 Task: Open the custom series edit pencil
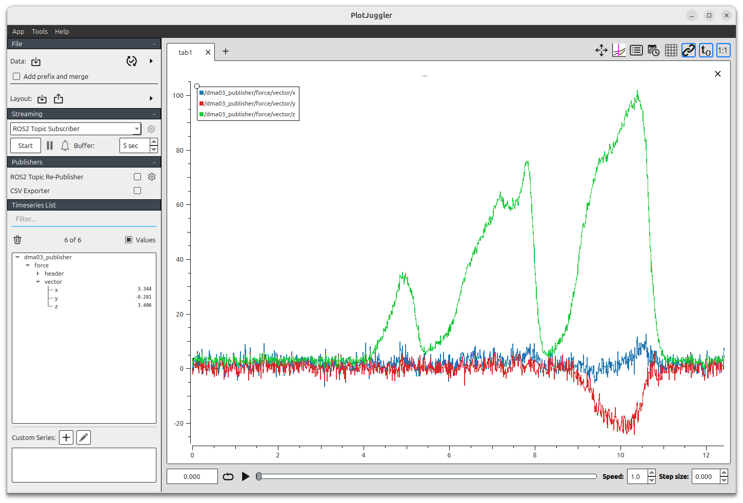pos(84,437)
